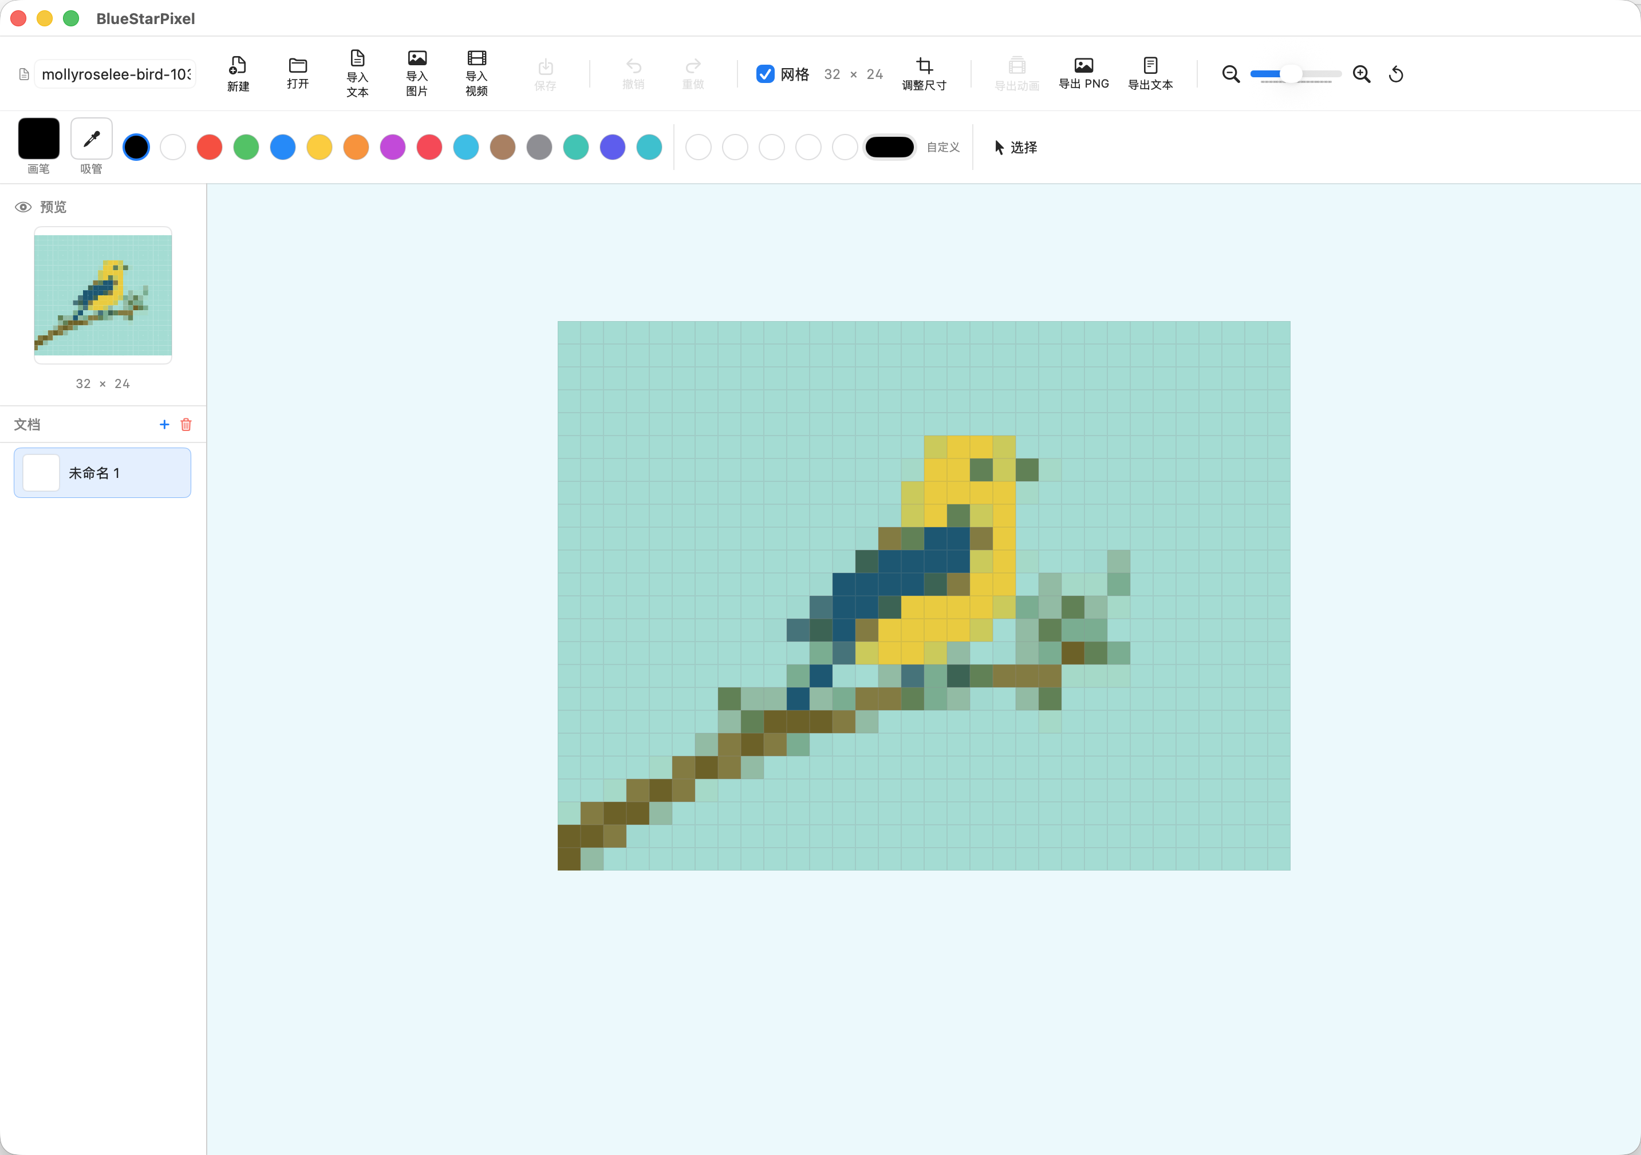Pick the blue palette color

tap(283, 147)
